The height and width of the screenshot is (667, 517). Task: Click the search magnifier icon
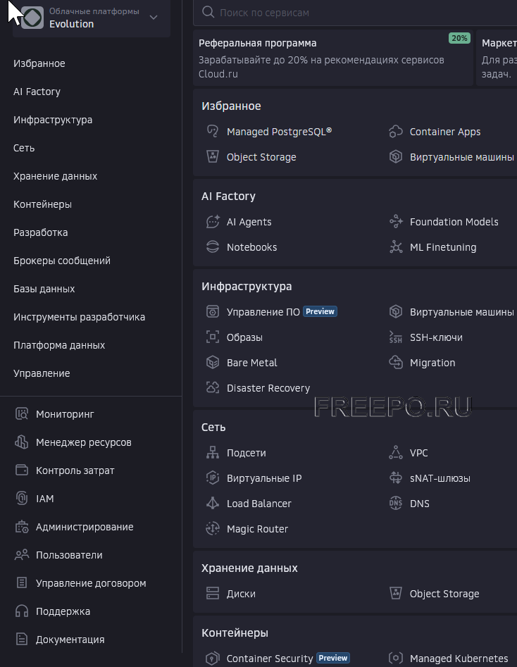208,12
